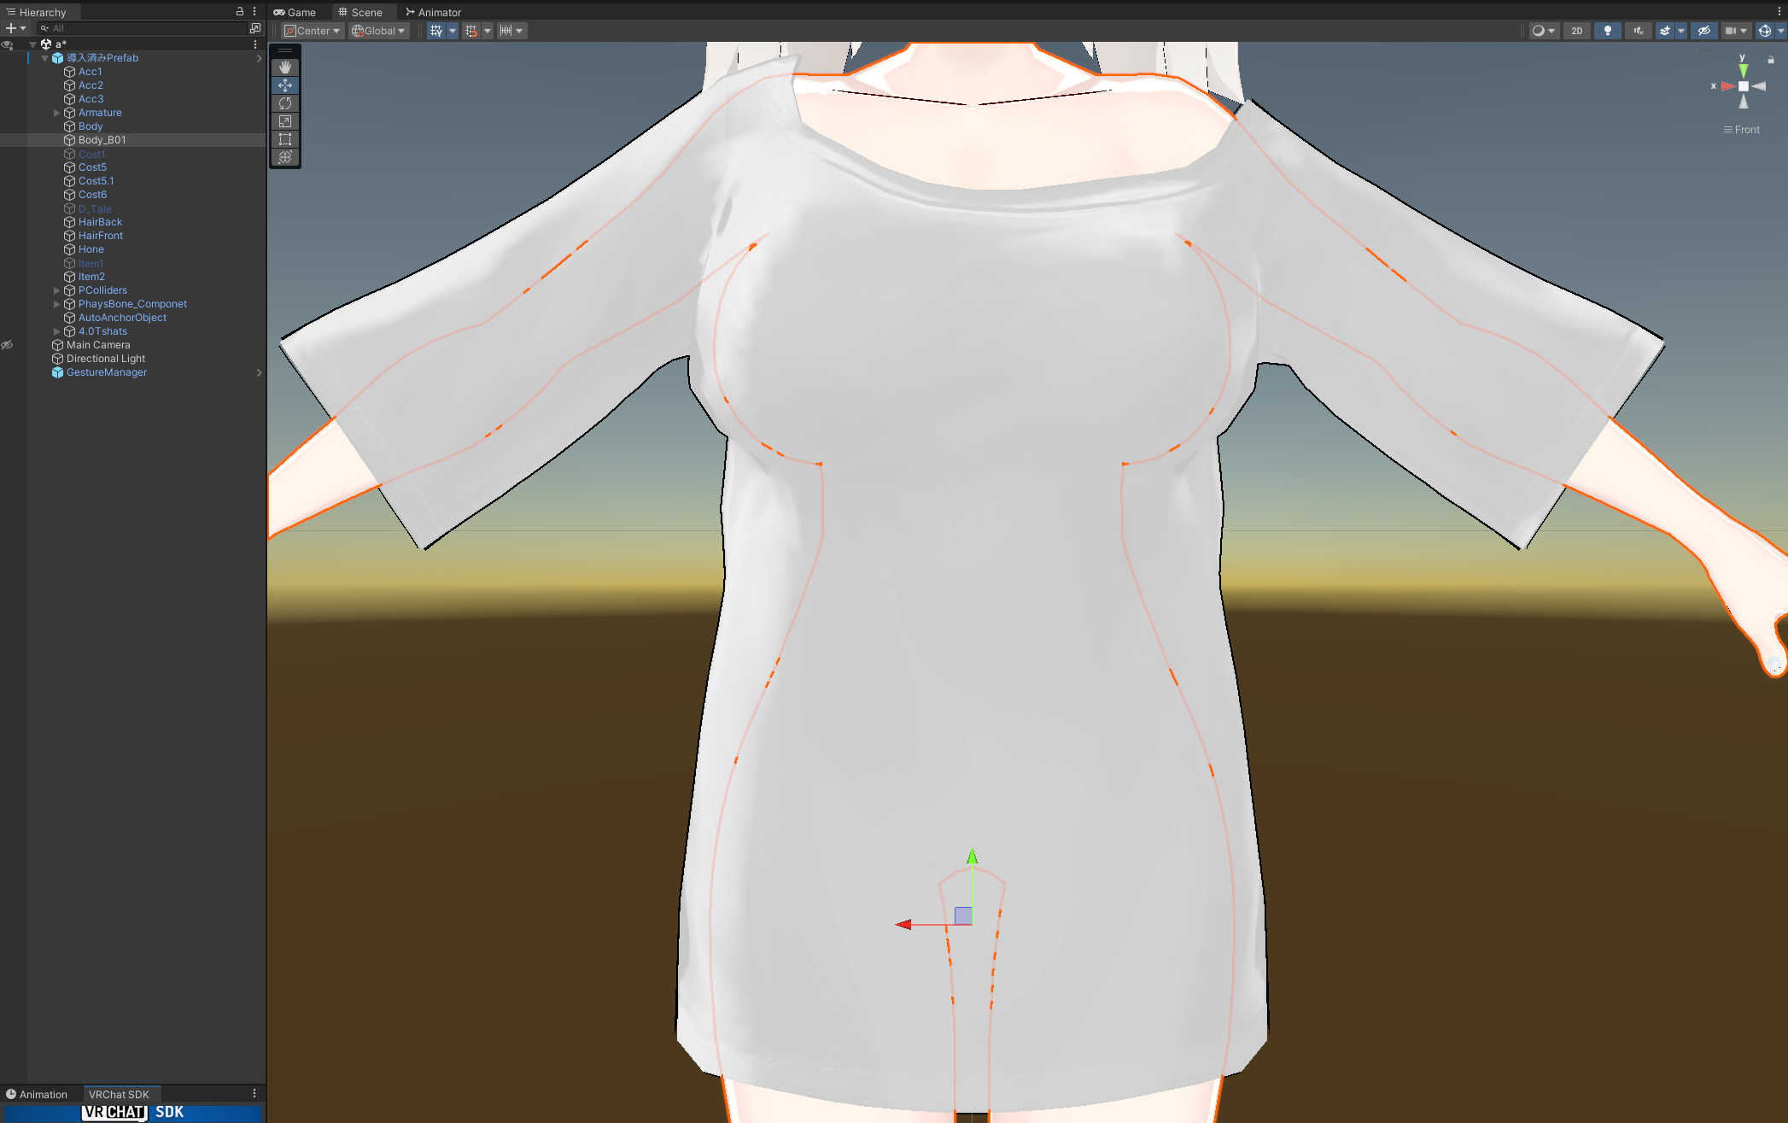Viewport: 1788px width, 1123px height.
Task: Expand the Armature object in hierarchy
Action: click(x=57, y=113)
